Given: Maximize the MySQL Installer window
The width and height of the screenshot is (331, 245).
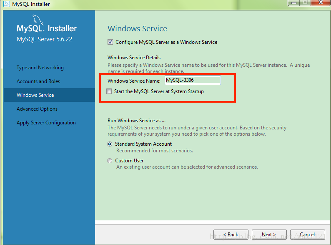Looking at the screenshot, I should [305, 3].
